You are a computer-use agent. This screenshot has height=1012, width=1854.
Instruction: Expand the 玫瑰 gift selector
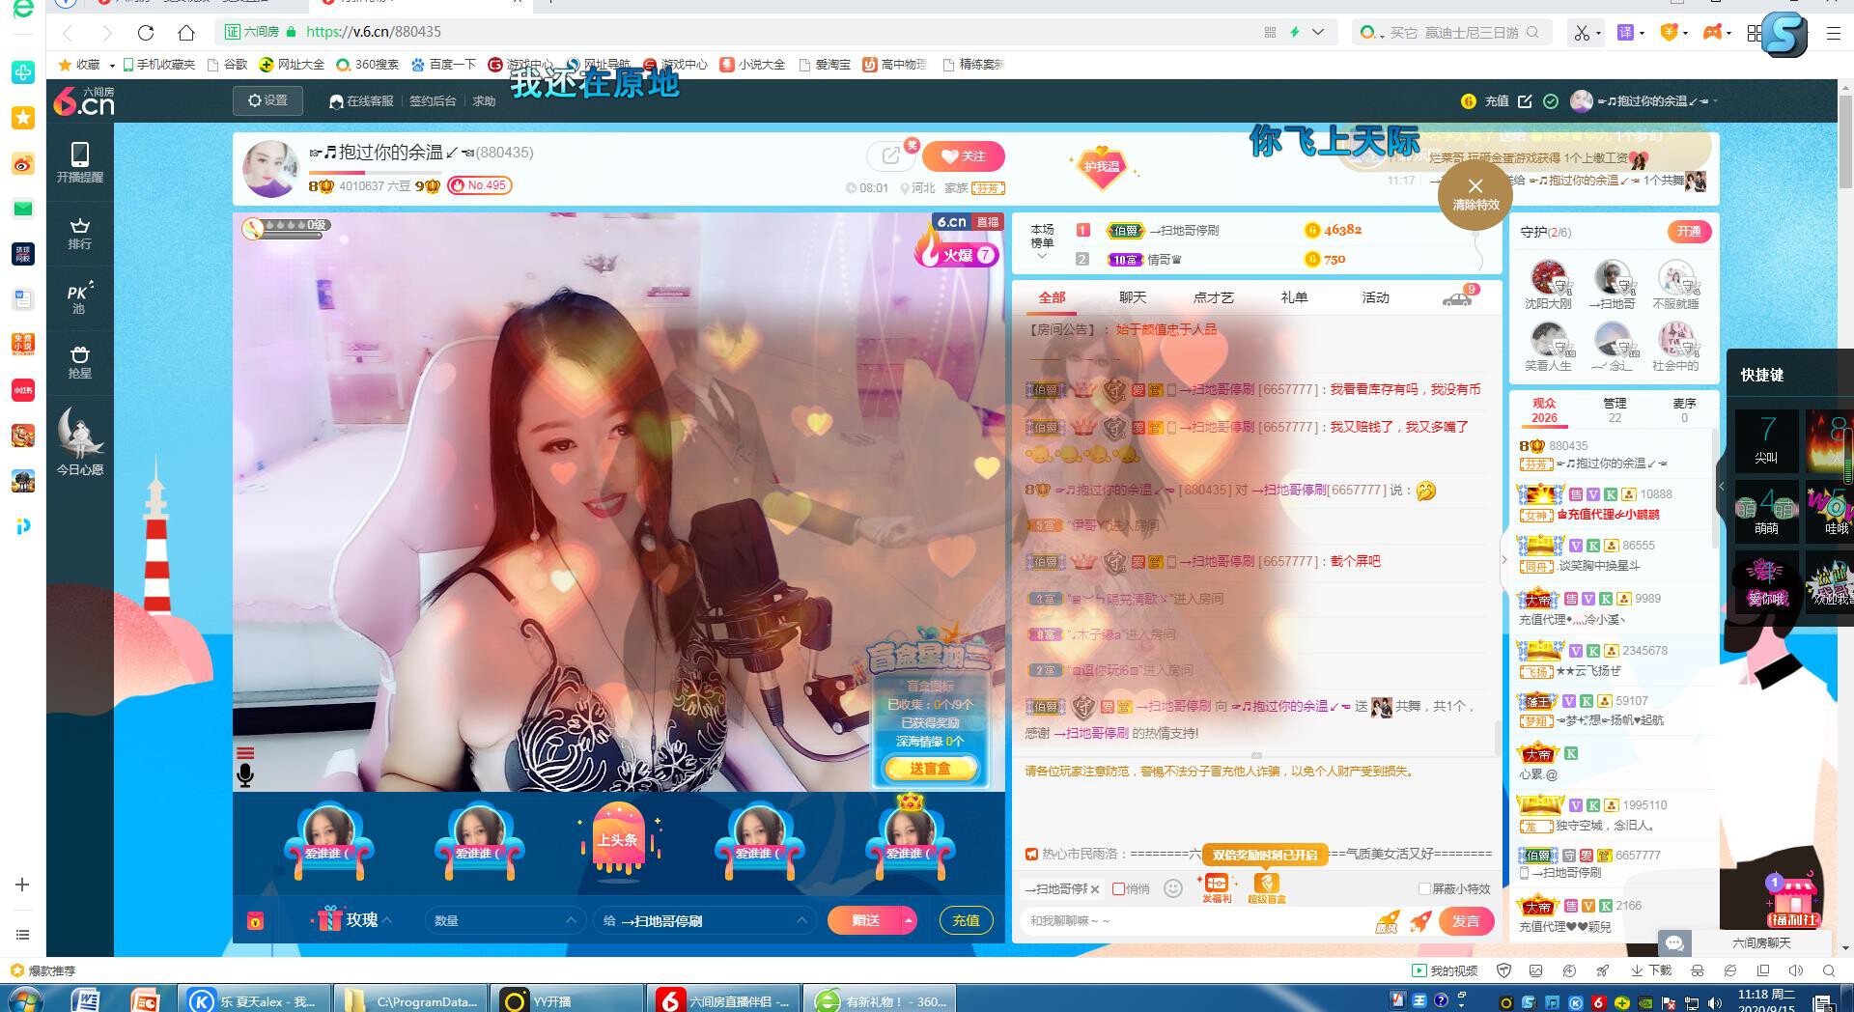[x=353, y=920]
